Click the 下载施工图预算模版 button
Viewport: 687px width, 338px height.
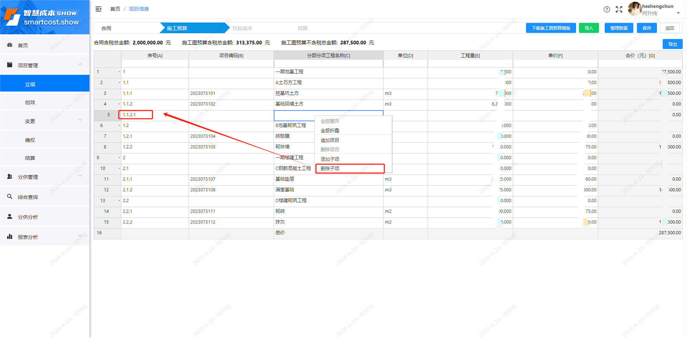pyautogui.click(x=551, y=28)
